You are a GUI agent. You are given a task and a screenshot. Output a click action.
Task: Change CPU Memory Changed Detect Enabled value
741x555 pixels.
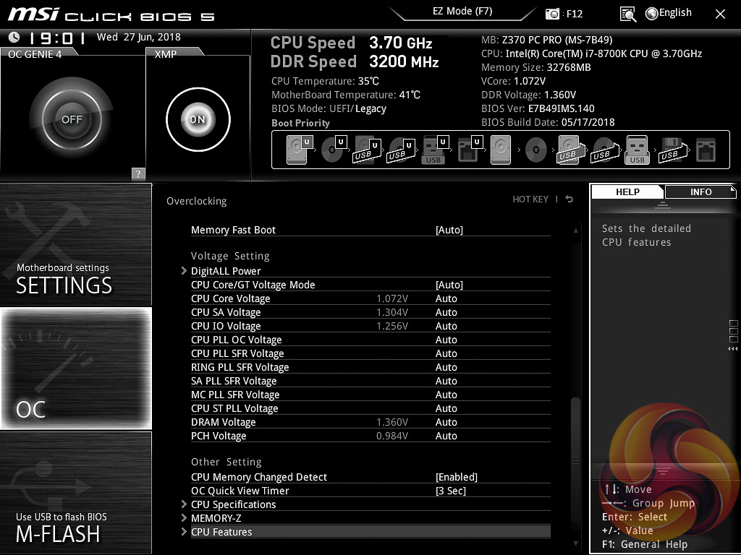457,477
